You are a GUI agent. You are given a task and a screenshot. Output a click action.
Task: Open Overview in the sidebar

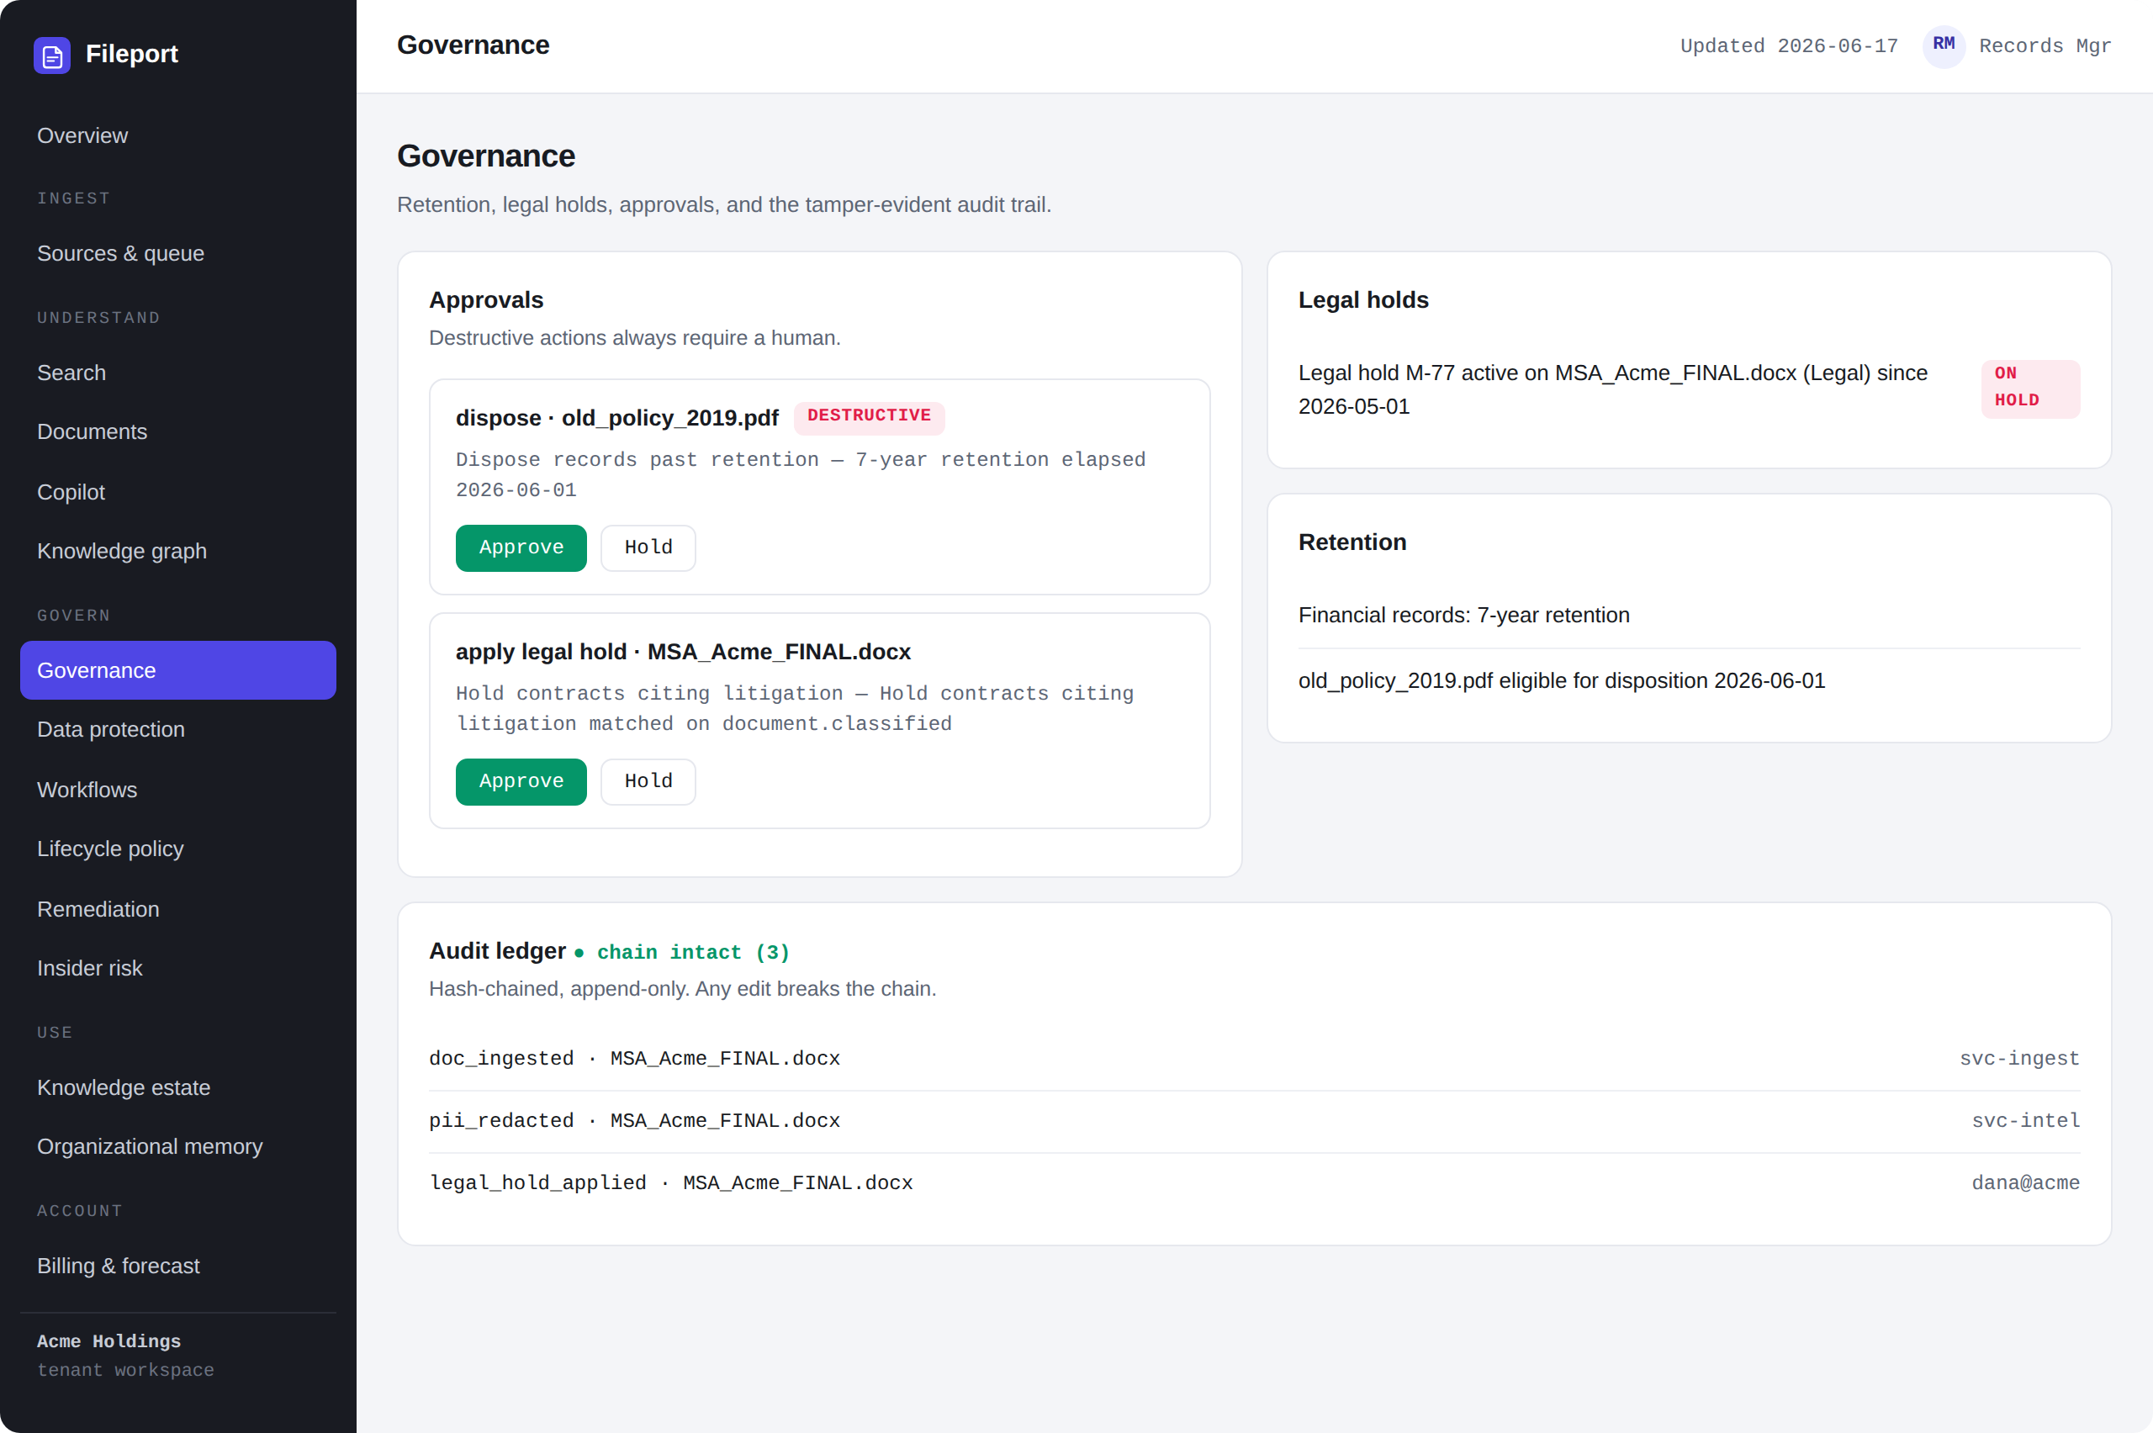tap(178, 135)
